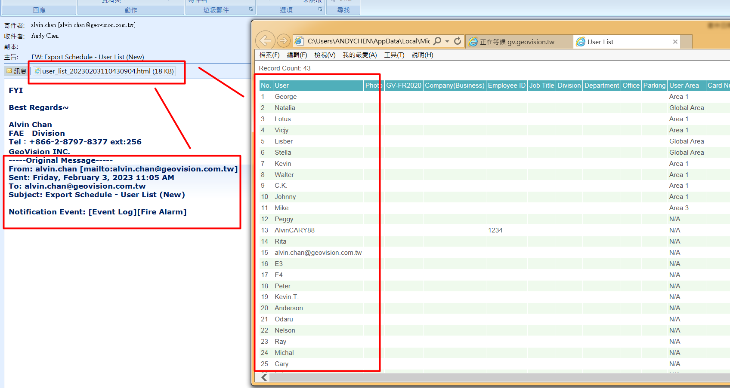Open the 檢視(V) menu
This screenshot has width=730, height=388.
(x=325, y=55)
